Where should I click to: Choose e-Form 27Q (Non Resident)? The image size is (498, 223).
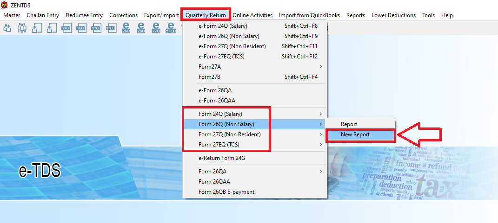(255, 46)
